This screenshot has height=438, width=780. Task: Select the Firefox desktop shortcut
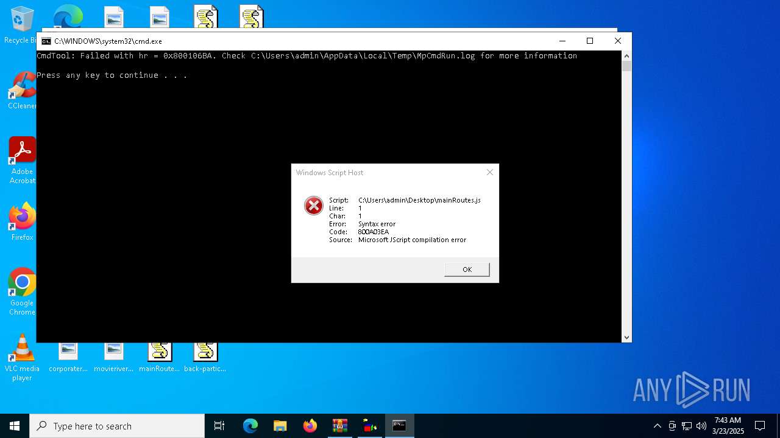(x=22, y=221)
